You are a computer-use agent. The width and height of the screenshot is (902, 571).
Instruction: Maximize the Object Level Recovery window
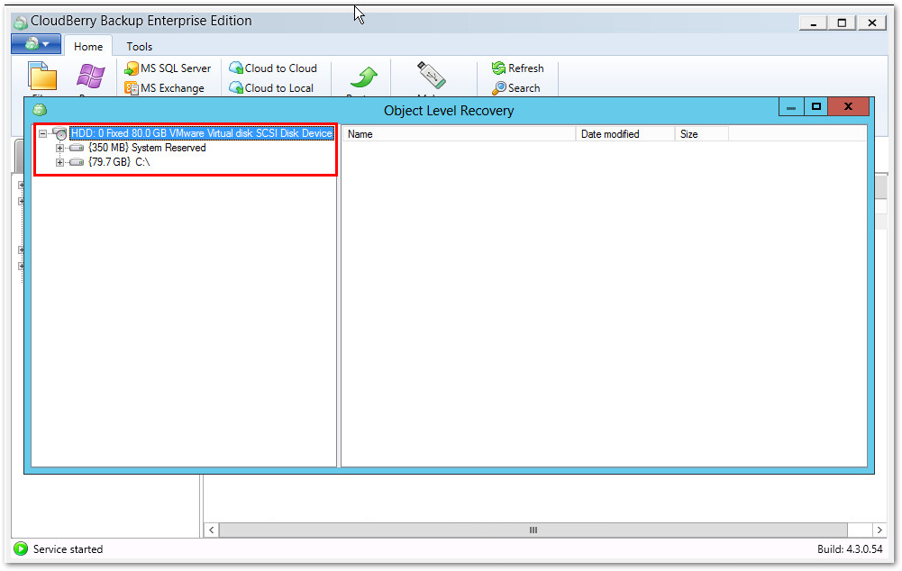(x=815, y=106)
